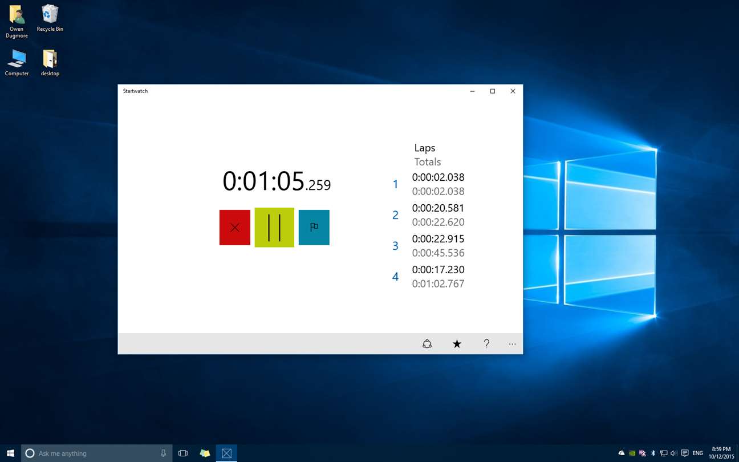Open Task View from the taskbar
Screen dimensions: 739x462
coord(183,453)
